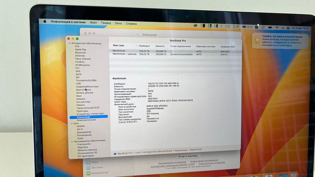Open the Файл menu
This screenshot has height=177, width=315.
pos(93,22)
